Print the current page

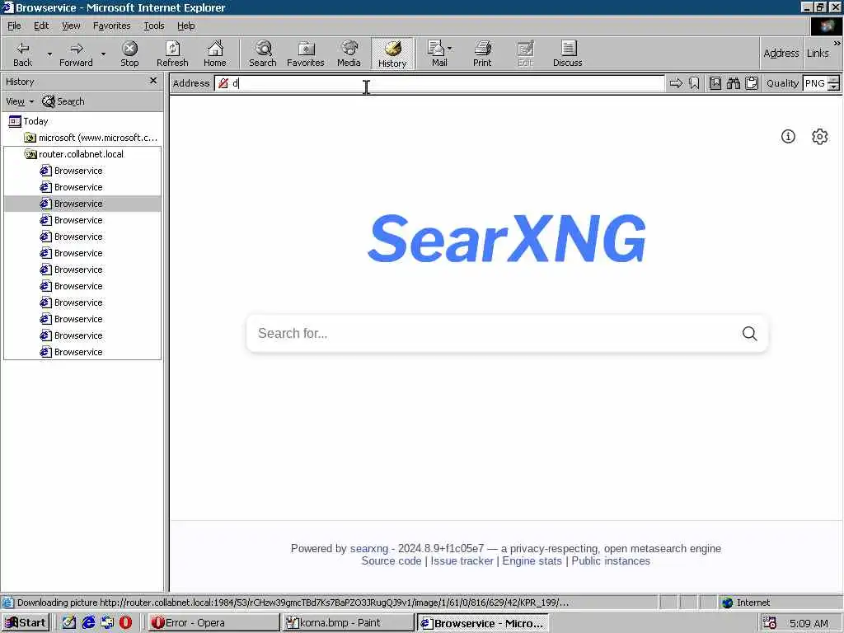click(482, 54)
